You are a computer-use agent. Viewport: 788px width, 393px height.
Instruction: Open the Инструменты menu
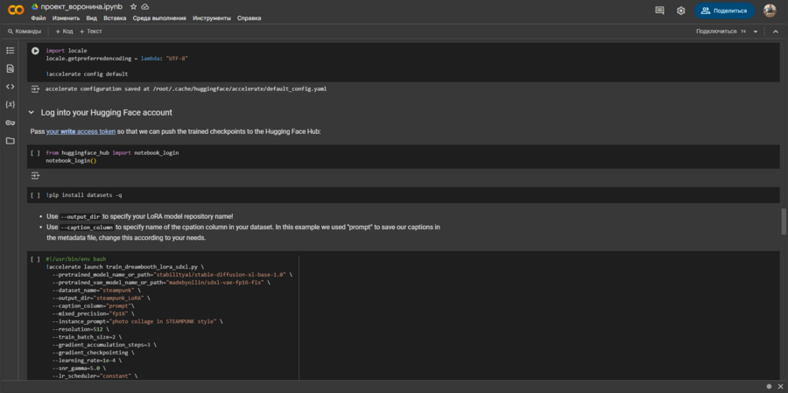pos(211,18)
